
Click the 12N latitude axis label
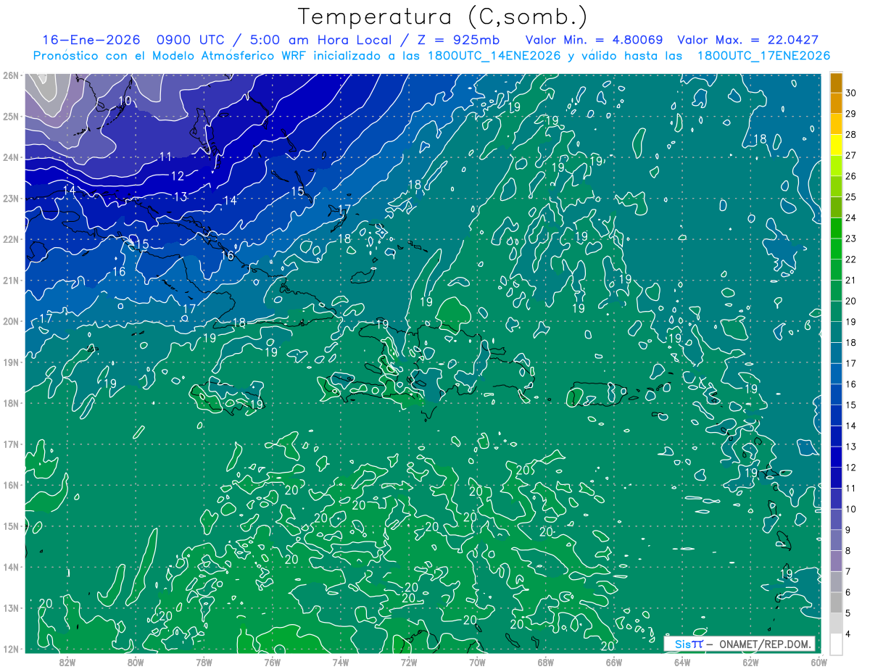(10, 649)
